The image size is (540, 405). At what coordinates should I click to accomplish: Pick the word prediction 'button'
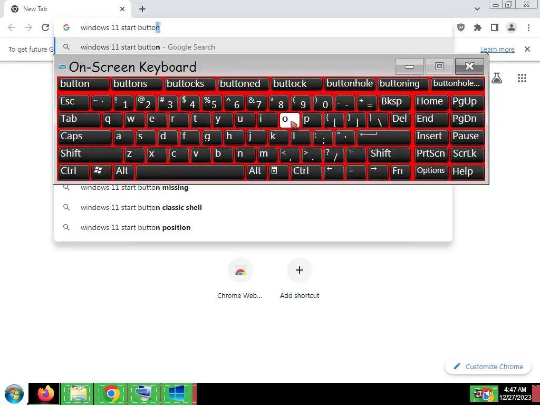(83, 84)
